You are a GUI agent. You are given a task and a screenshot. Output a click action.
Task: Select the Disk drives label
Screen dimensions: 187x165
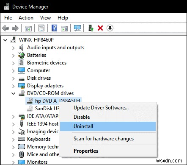(x=39, y=78)
